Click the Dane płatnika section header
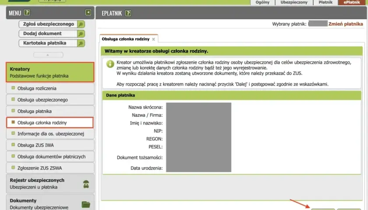Image resolution: width=368 pixels, height=210 pixels. click(232, 95)
